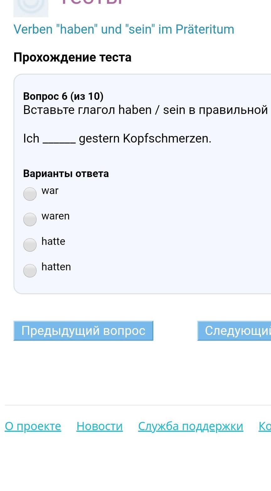The height and width of the screenshot is (491, 271).
Task: Click the "Прохождение теста" heading
Action: tap(72, 57)
